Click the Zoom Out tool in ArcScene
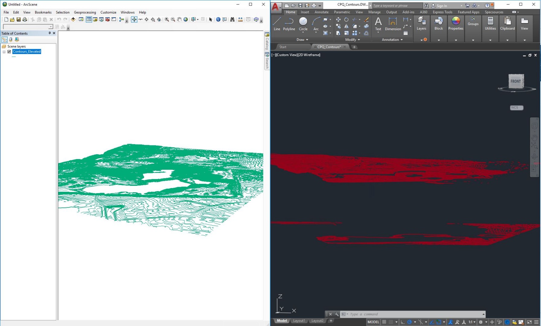The height and width of the screenshot is (326, 541). pos(173,19)
